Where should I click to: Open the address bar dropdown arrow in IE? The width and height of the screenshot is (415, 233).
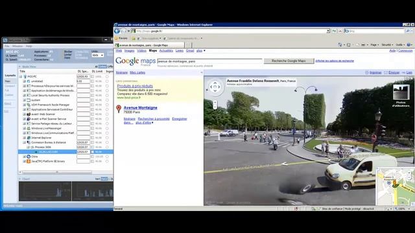pos(328,31)
